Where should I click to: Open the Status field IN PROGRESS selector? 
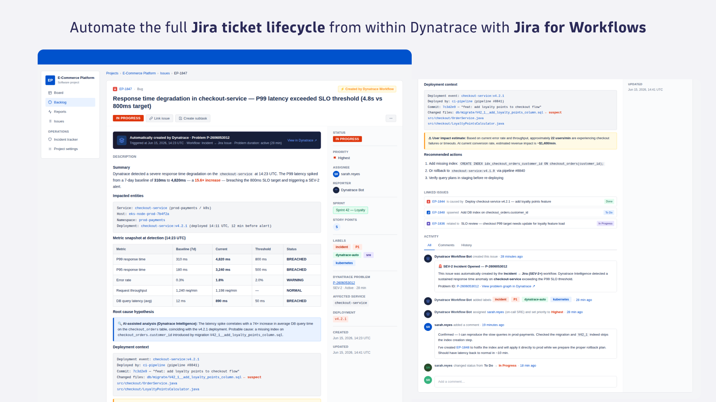point(347,139)
